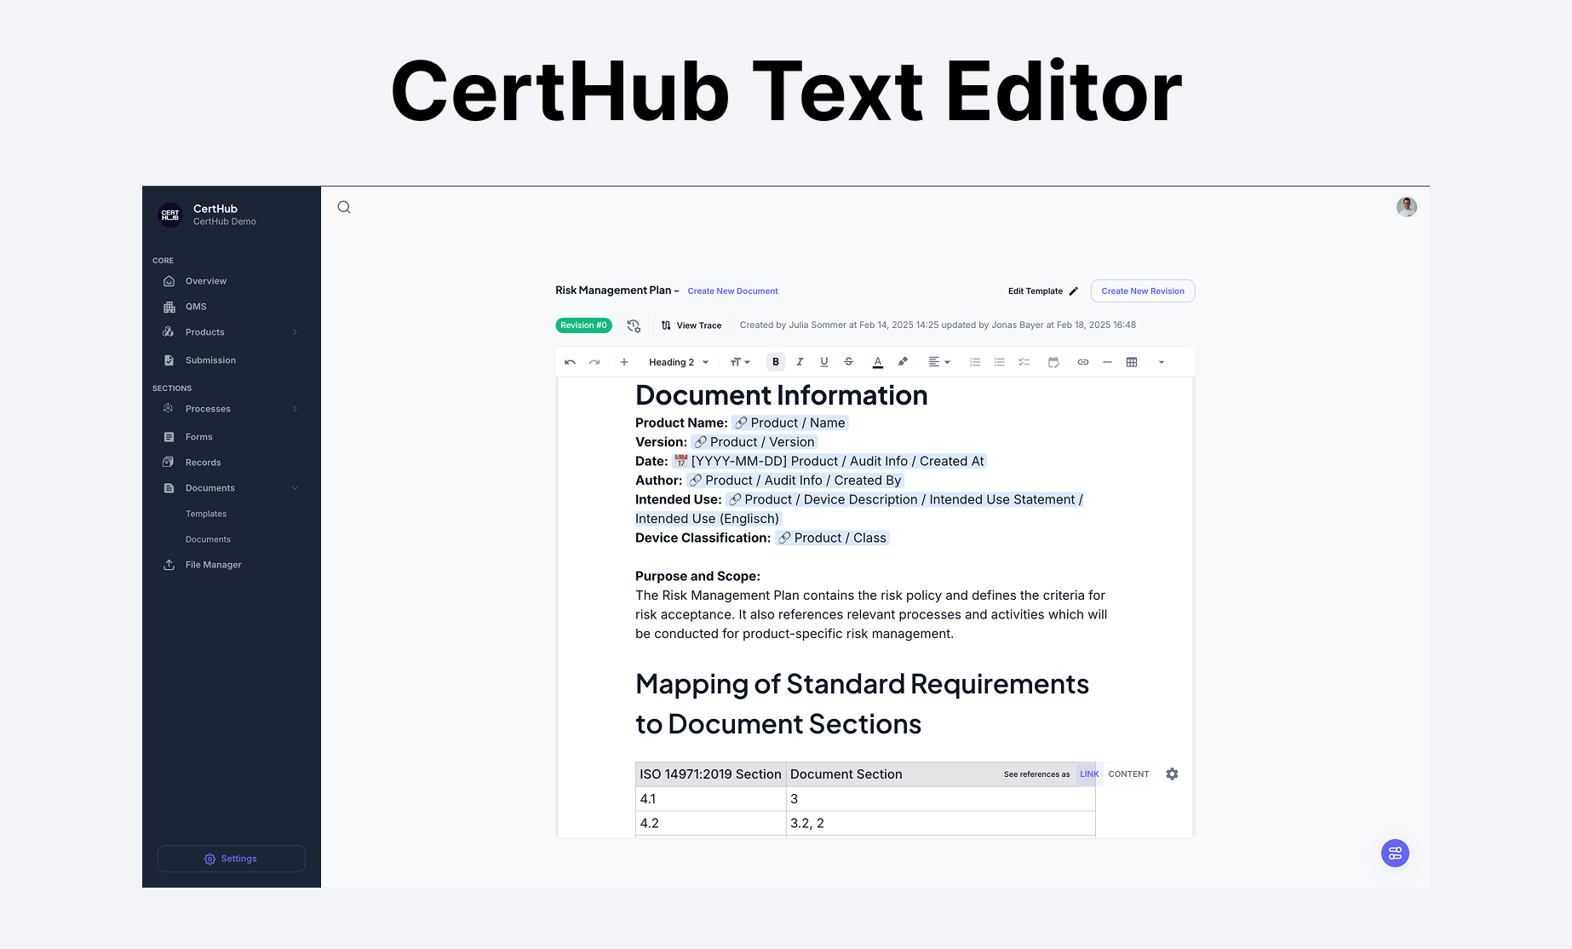
Task: Open the insert link icon
Action: 1082,361
